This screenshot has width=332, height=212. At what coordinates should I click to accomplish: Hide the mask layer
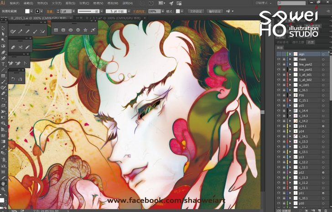pos(279,59)
